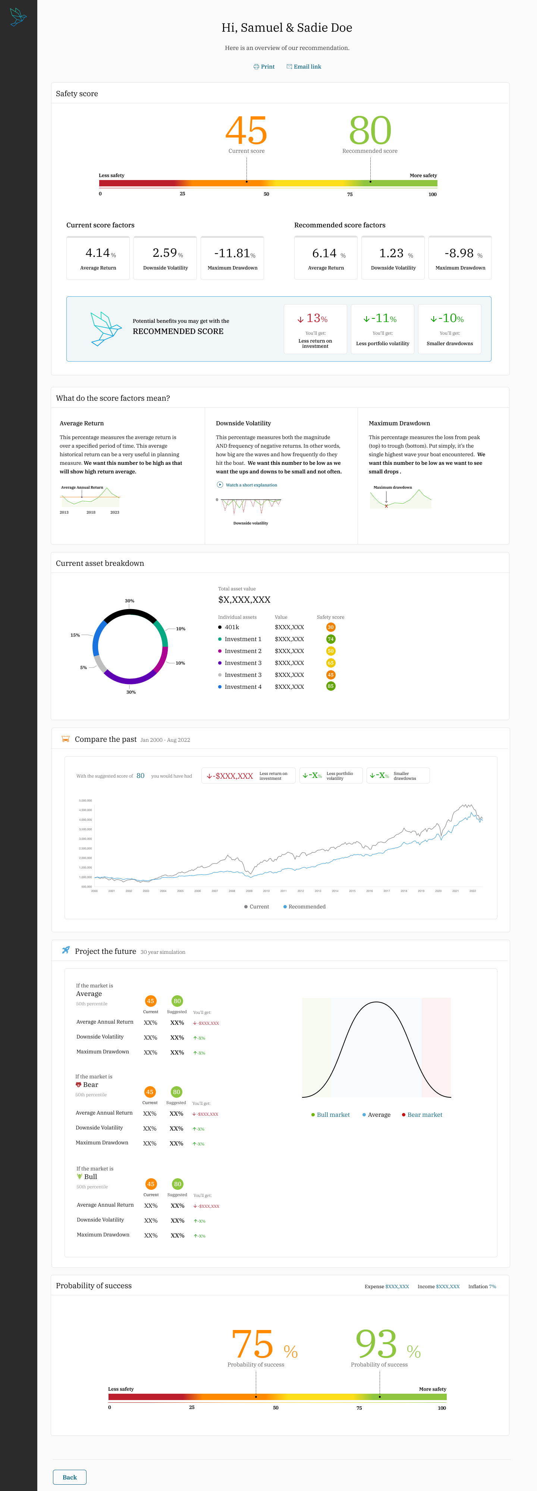537x1491 pixels.
Task: Click the rocket icon beside Project the future
Action: [66, 951]
